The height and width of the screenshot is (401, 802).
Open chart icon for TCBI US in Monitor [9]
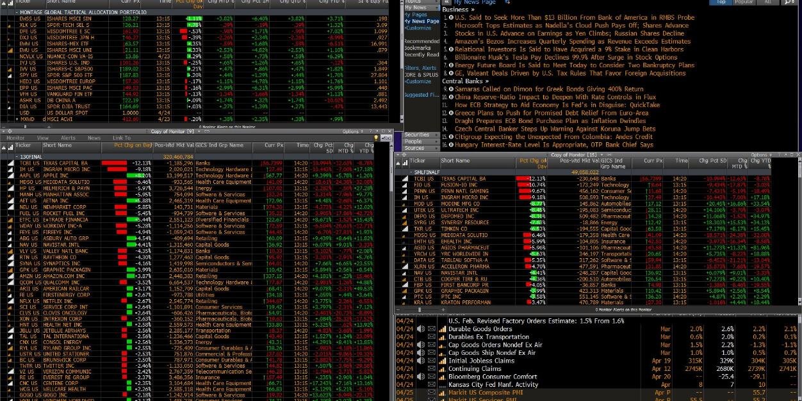click(11, 163)
